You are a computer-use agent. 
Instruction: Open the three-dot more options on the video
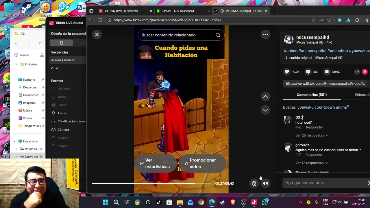tap(265, 34)
